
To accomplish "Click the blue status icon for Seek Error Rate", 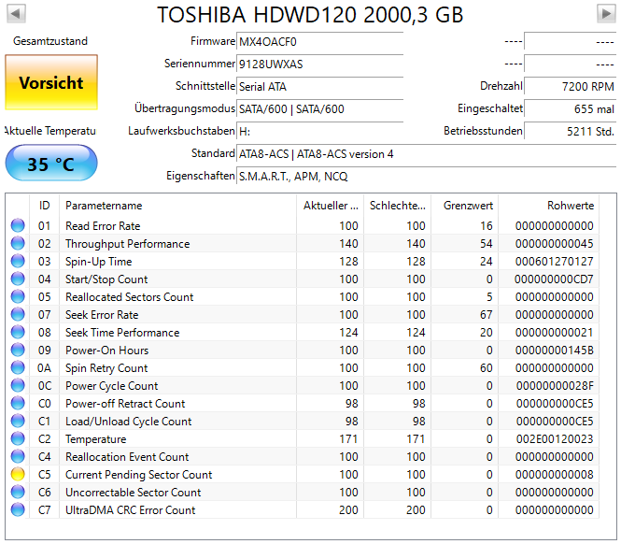I will [x=18, y=314].
